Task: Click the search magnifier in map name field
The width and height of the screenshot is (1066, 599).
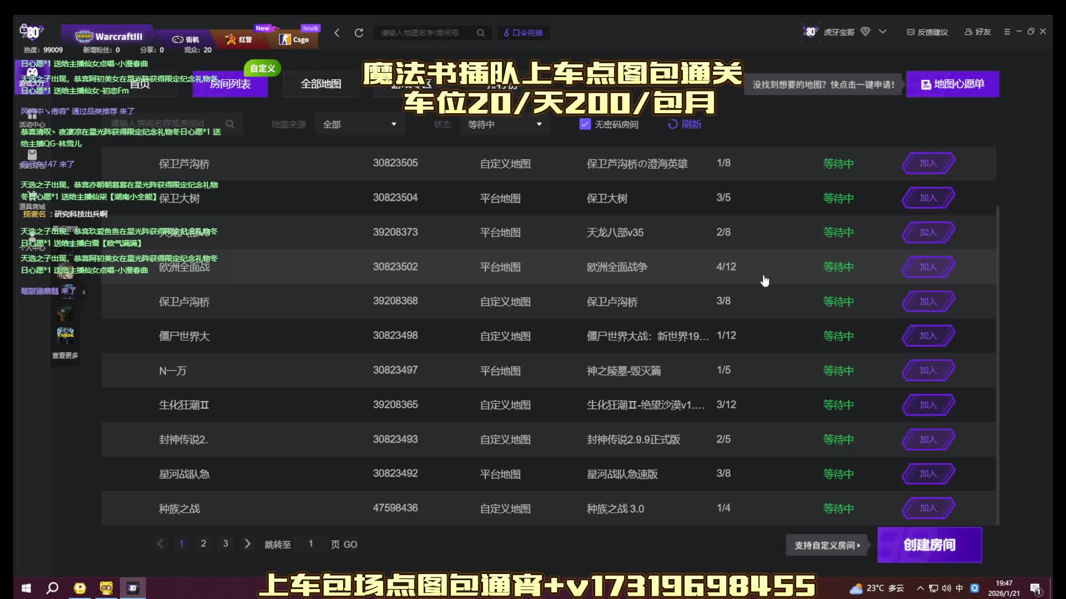Action: point(481,33)
